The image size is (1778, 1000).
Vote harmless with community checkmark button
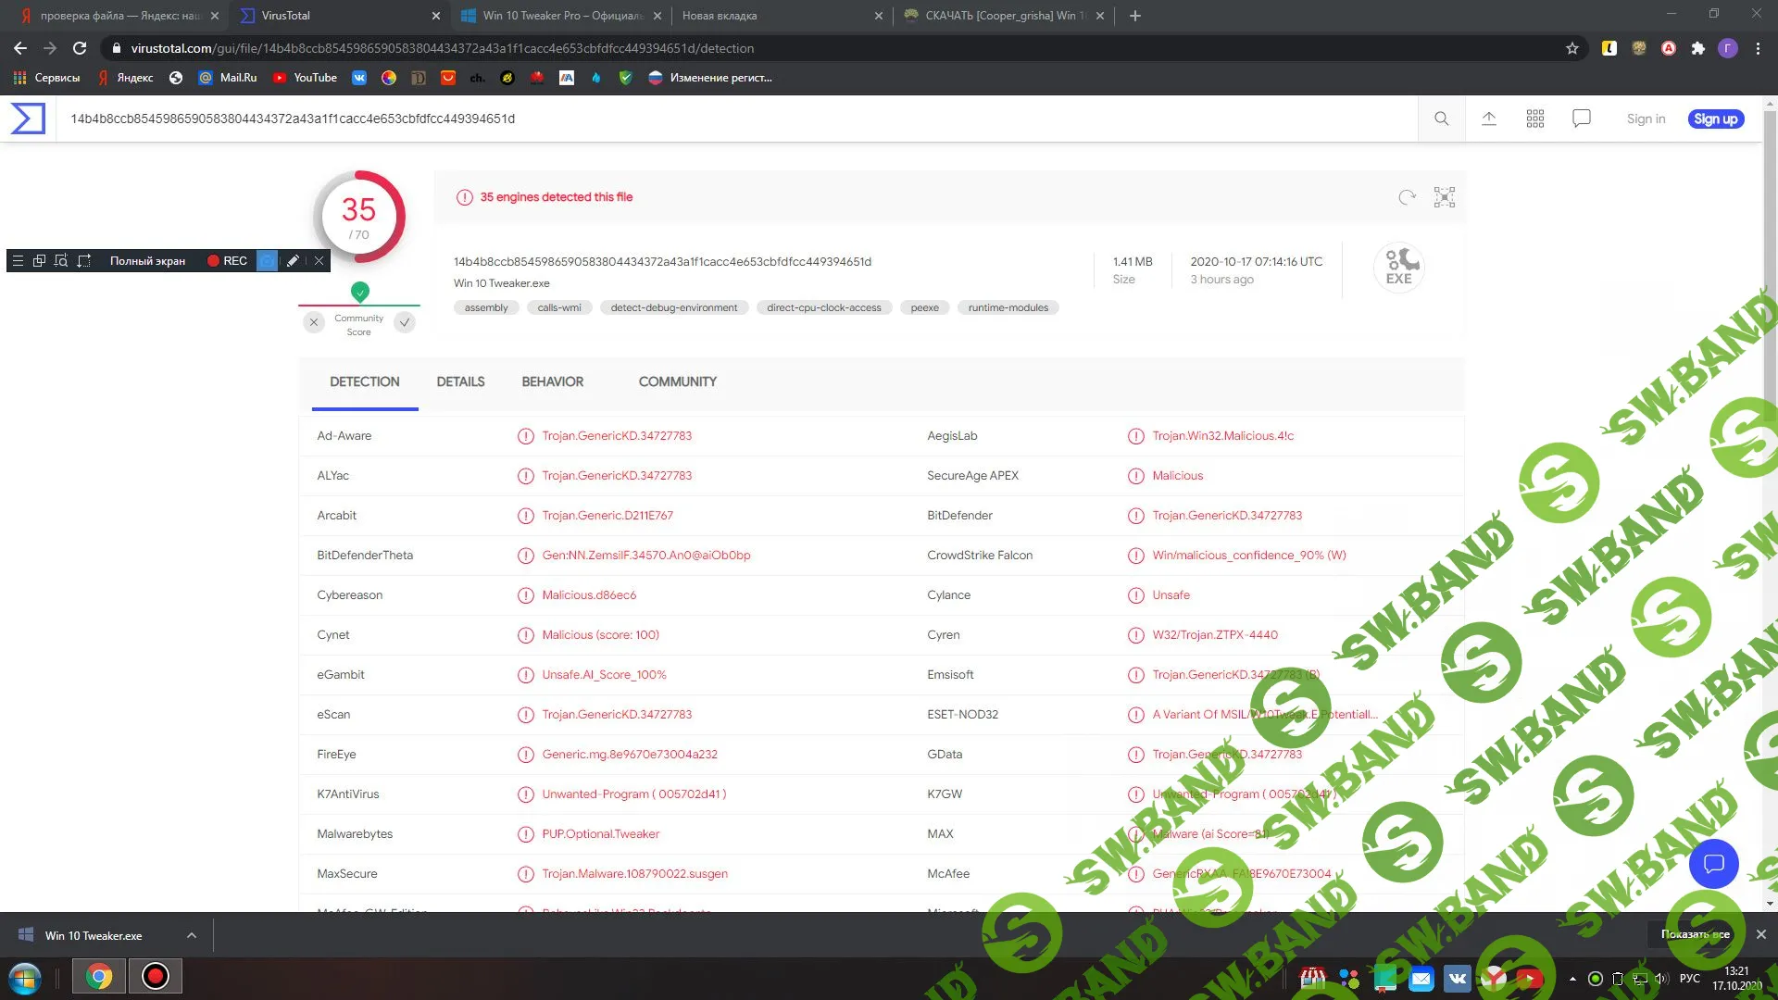pyautogui.click(x=405, y=322)
